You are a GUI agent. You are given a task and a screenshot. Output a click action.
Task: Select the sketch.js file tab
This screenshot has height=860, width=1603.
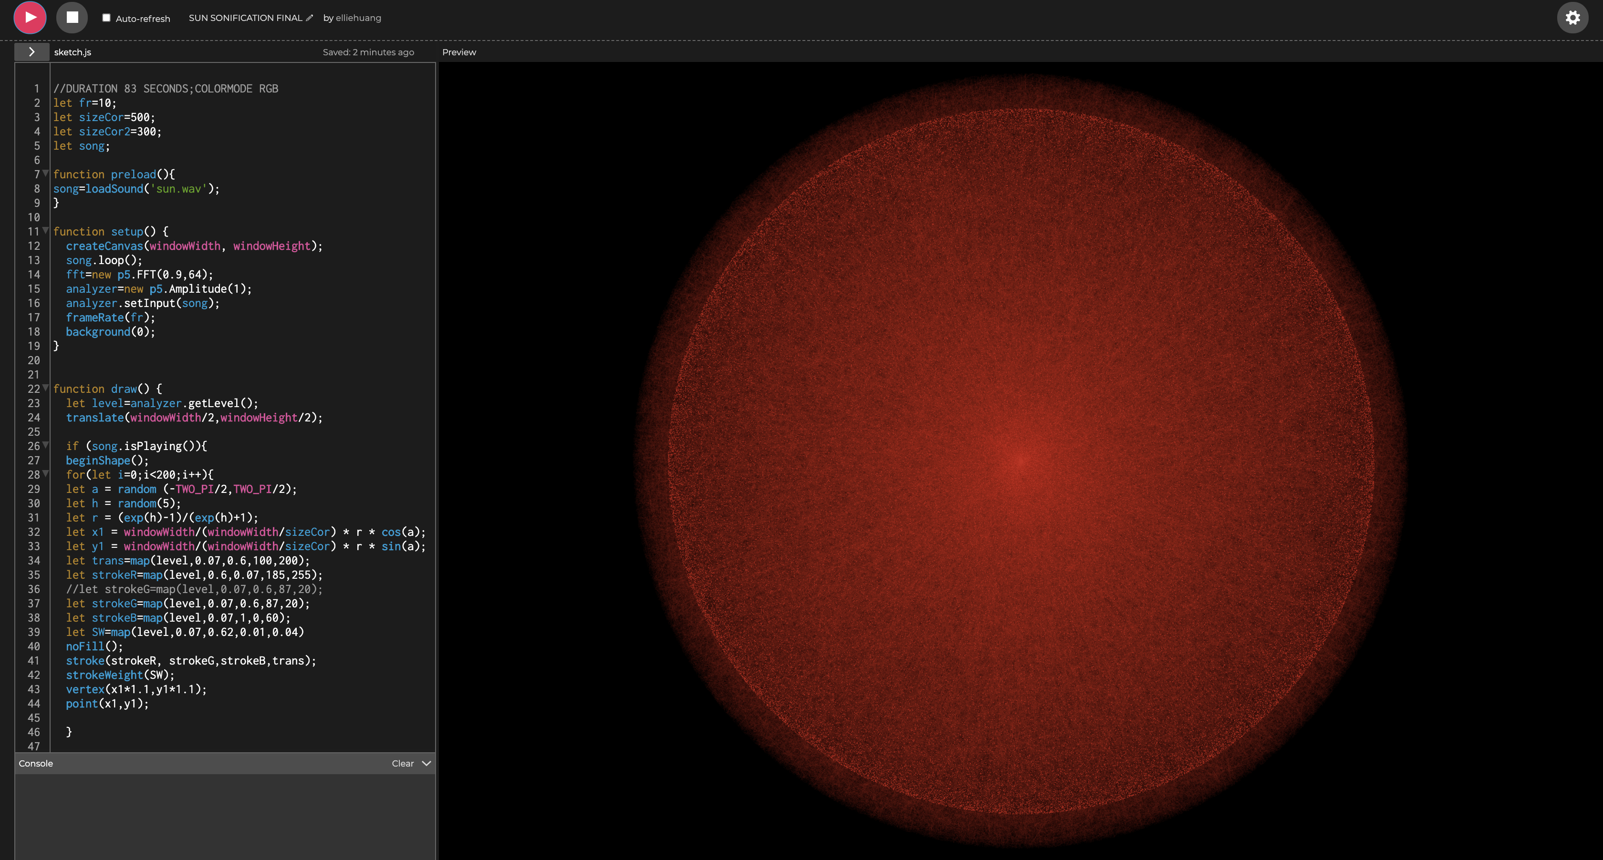[x=72, y=52]
